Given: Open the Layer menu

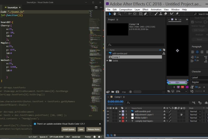Looking at the screenshot, I should (x=137, y=9).
